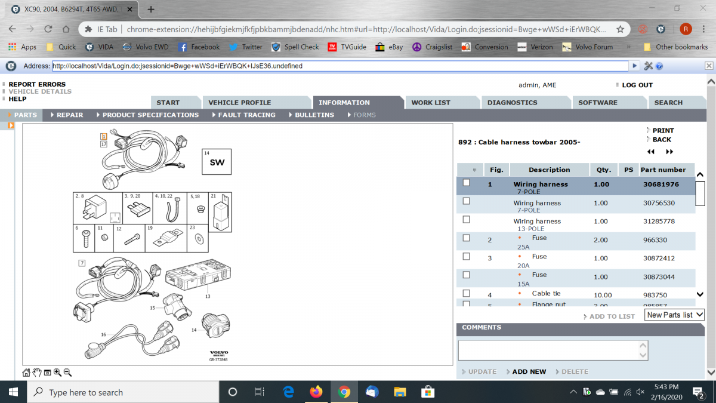Check the box for Wiring harness 30681976

pos(466,183)
